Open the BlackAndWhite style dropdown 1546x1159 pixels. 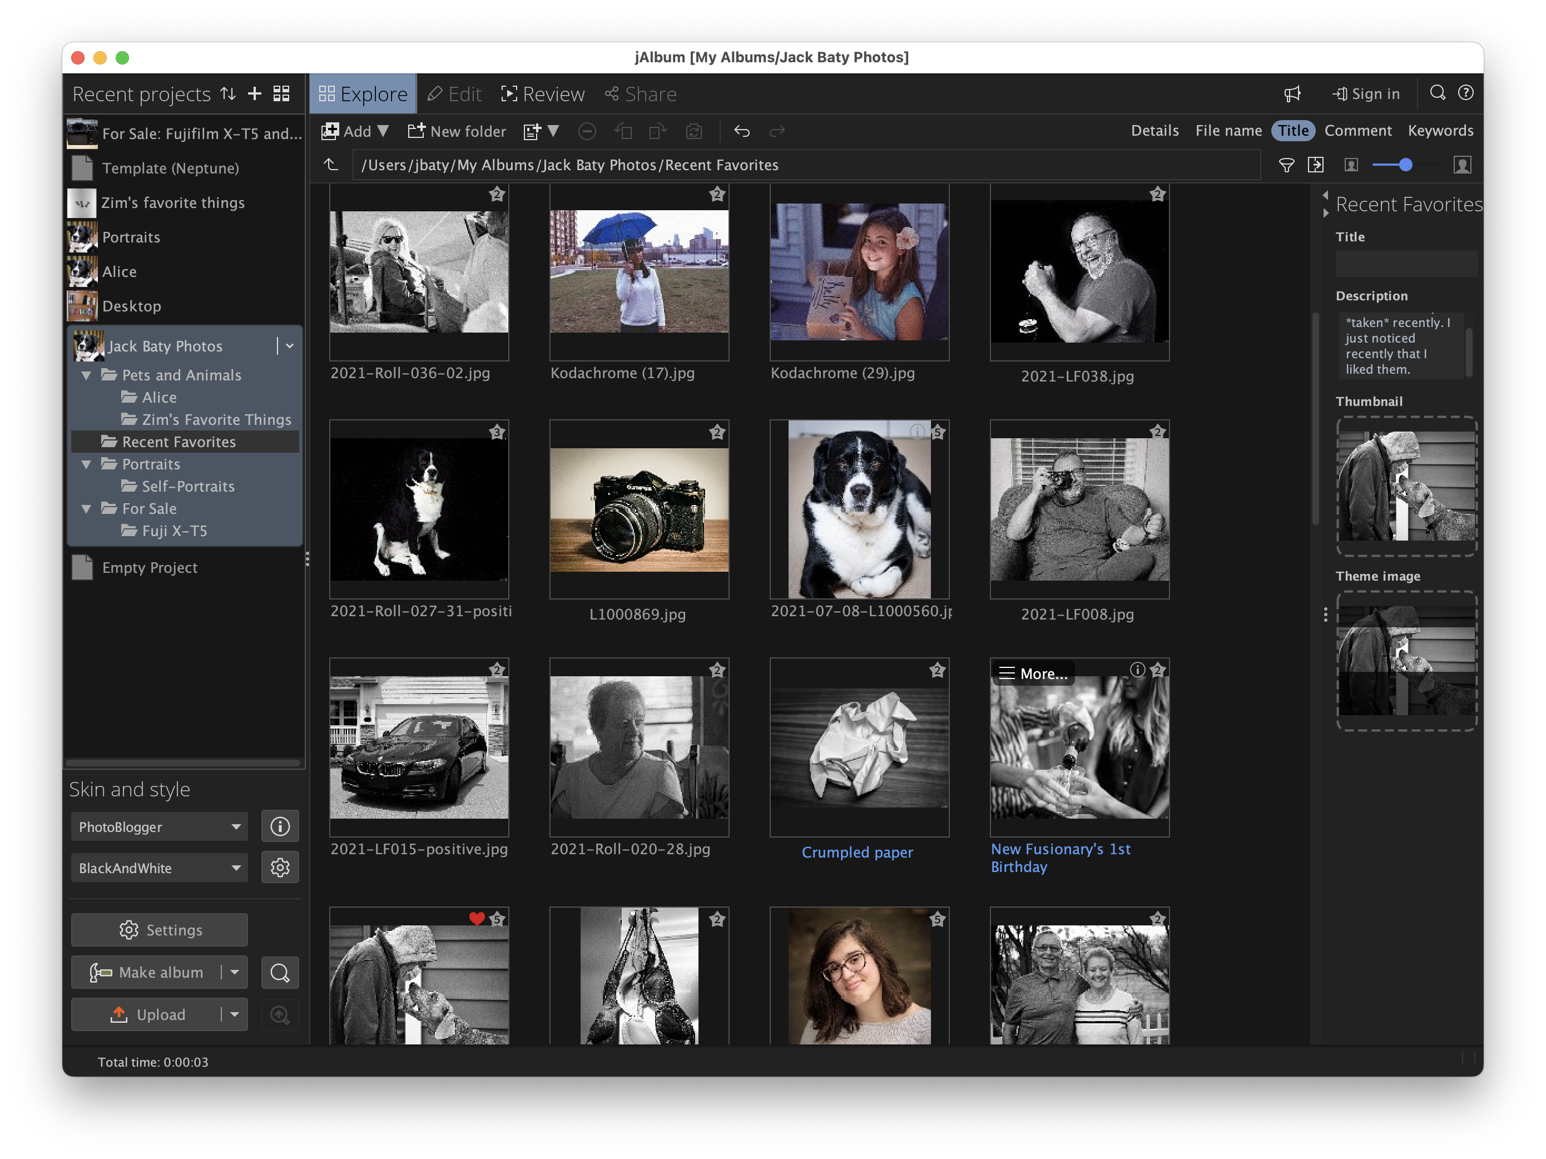pyautogui.click(x=160, y=868)
